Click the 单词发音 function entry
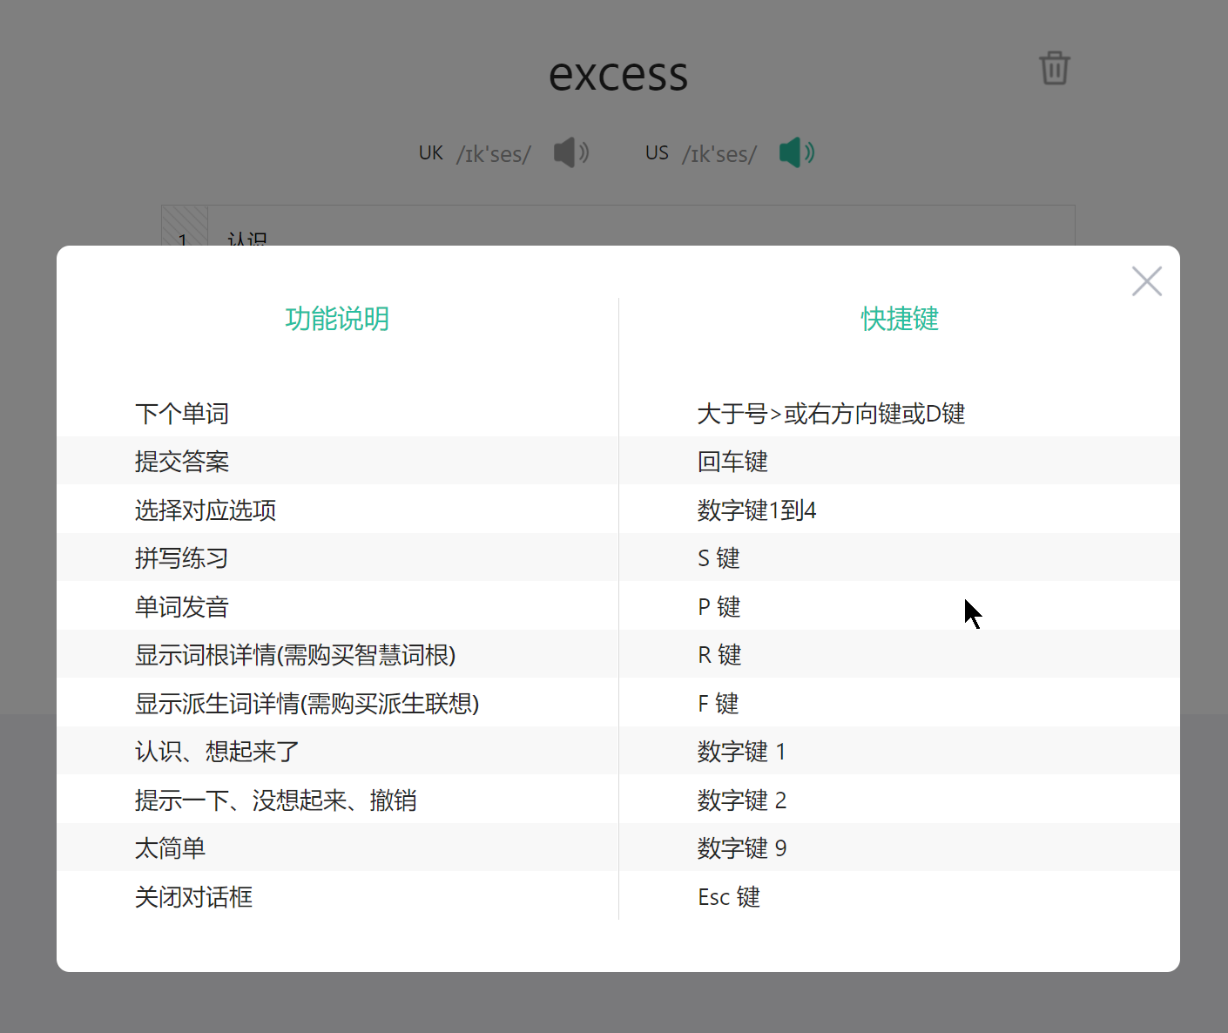The width and height of the screenshot is (1228, 1033). point(182,607)
